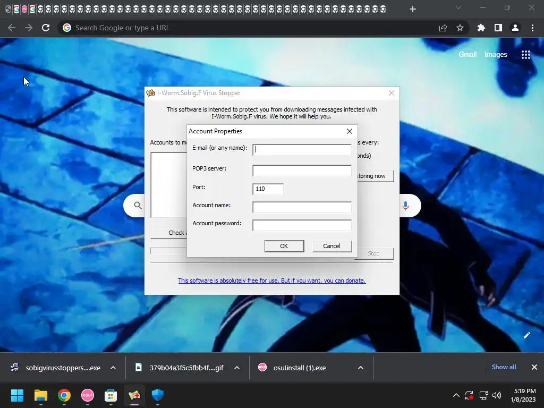Viewport: 544px width, 408px height.
Task: Open the Images link
Action: 496,55
